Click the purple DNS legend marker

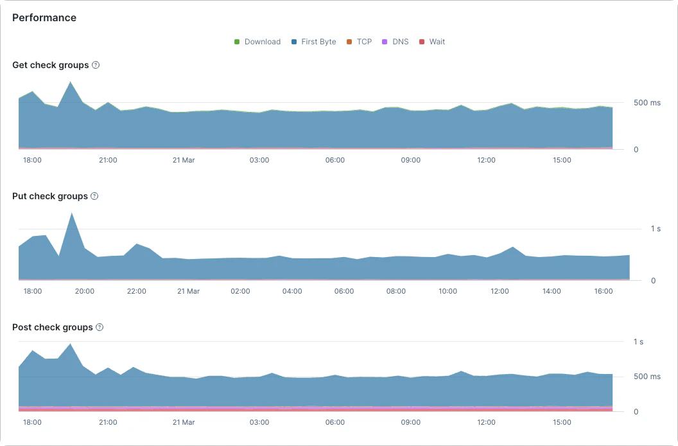tap(386, 41)
